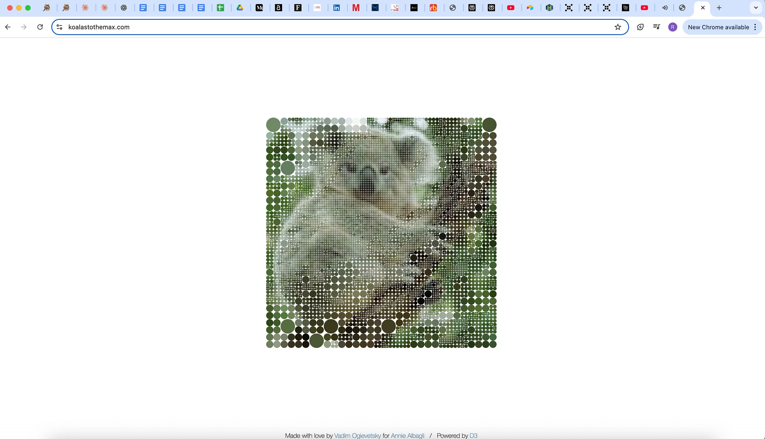Viewport: 765px width, 439px height.
Task: Click the koalastothemax.com address bar
Action: click(319, 27)
